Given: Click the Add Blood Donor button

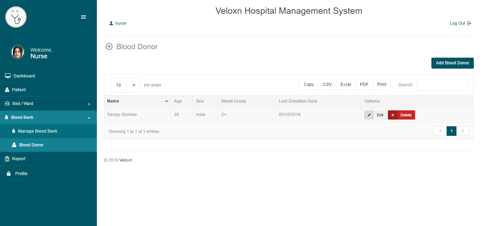Looking at the screenshot, I should point(452,63).
